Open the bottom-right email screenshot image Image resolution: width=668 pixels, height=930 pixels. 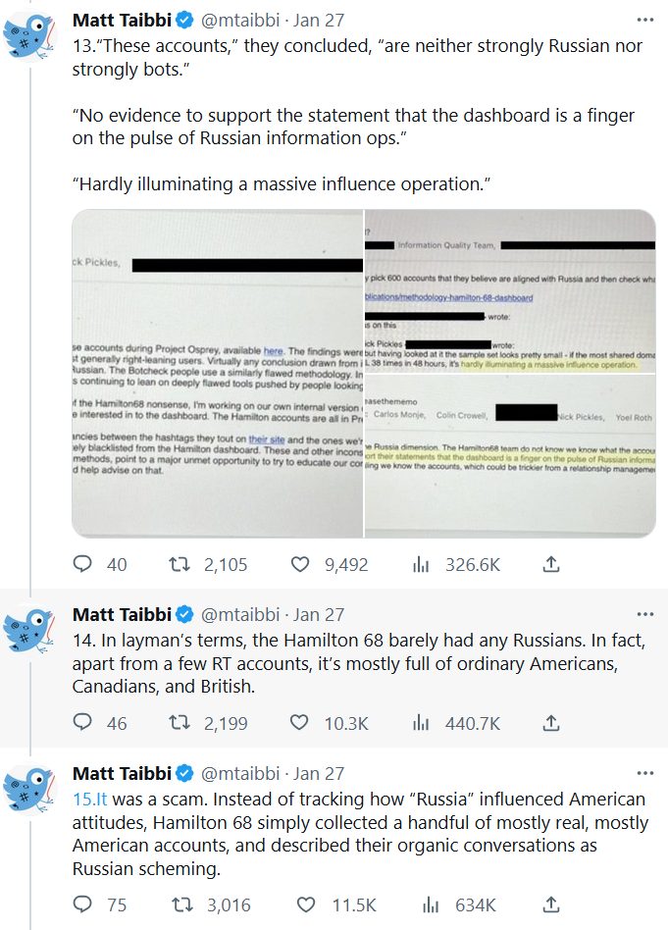pos(510,456)
